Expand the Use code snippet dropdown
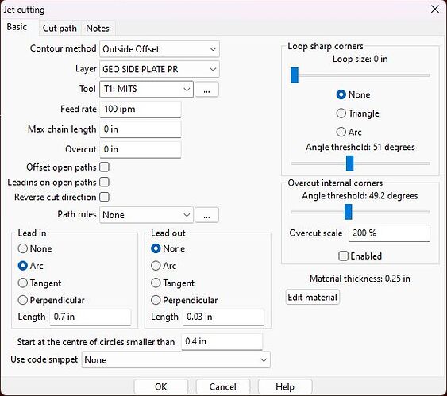Image resolution: width=447 pixels, height=396 pixels. point(176,359)
